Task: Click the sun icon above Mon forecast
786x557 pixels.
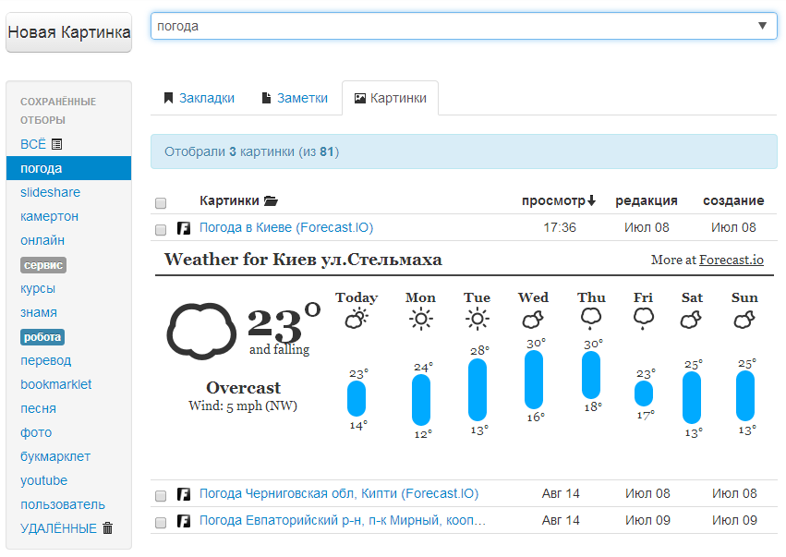Action: [x=421, y=320]
